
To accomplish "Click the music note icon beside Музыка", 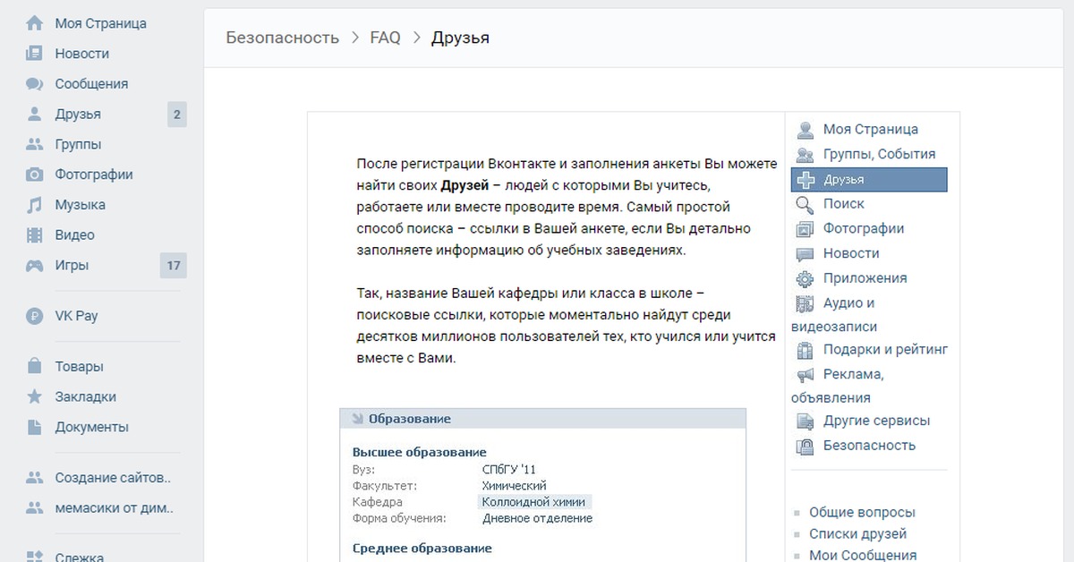I will coord(34,205).
